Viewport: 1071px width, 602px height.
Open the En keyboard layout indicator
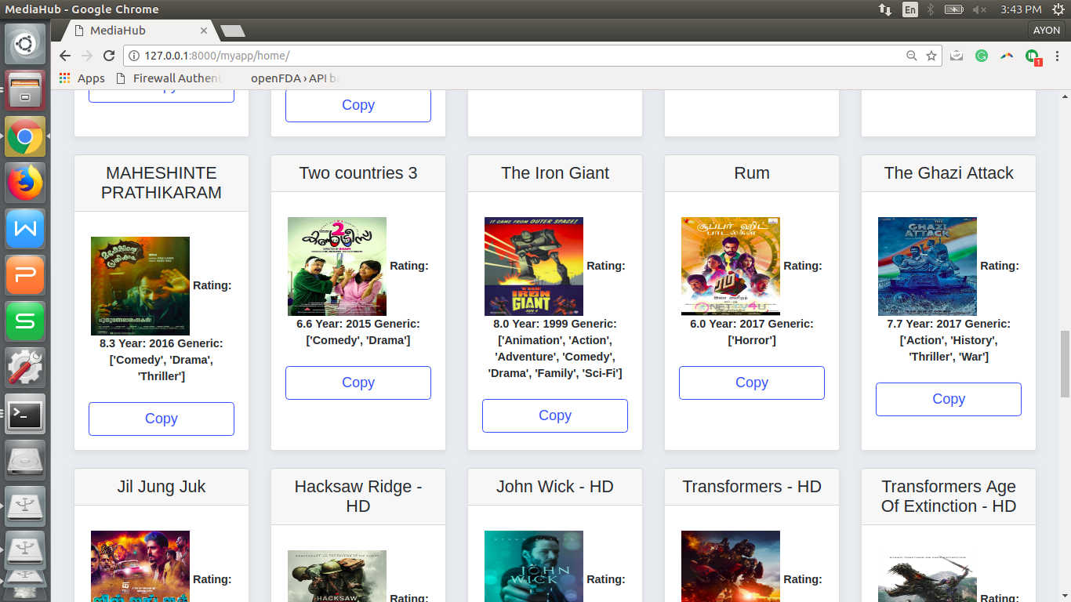tap(910, 9)
